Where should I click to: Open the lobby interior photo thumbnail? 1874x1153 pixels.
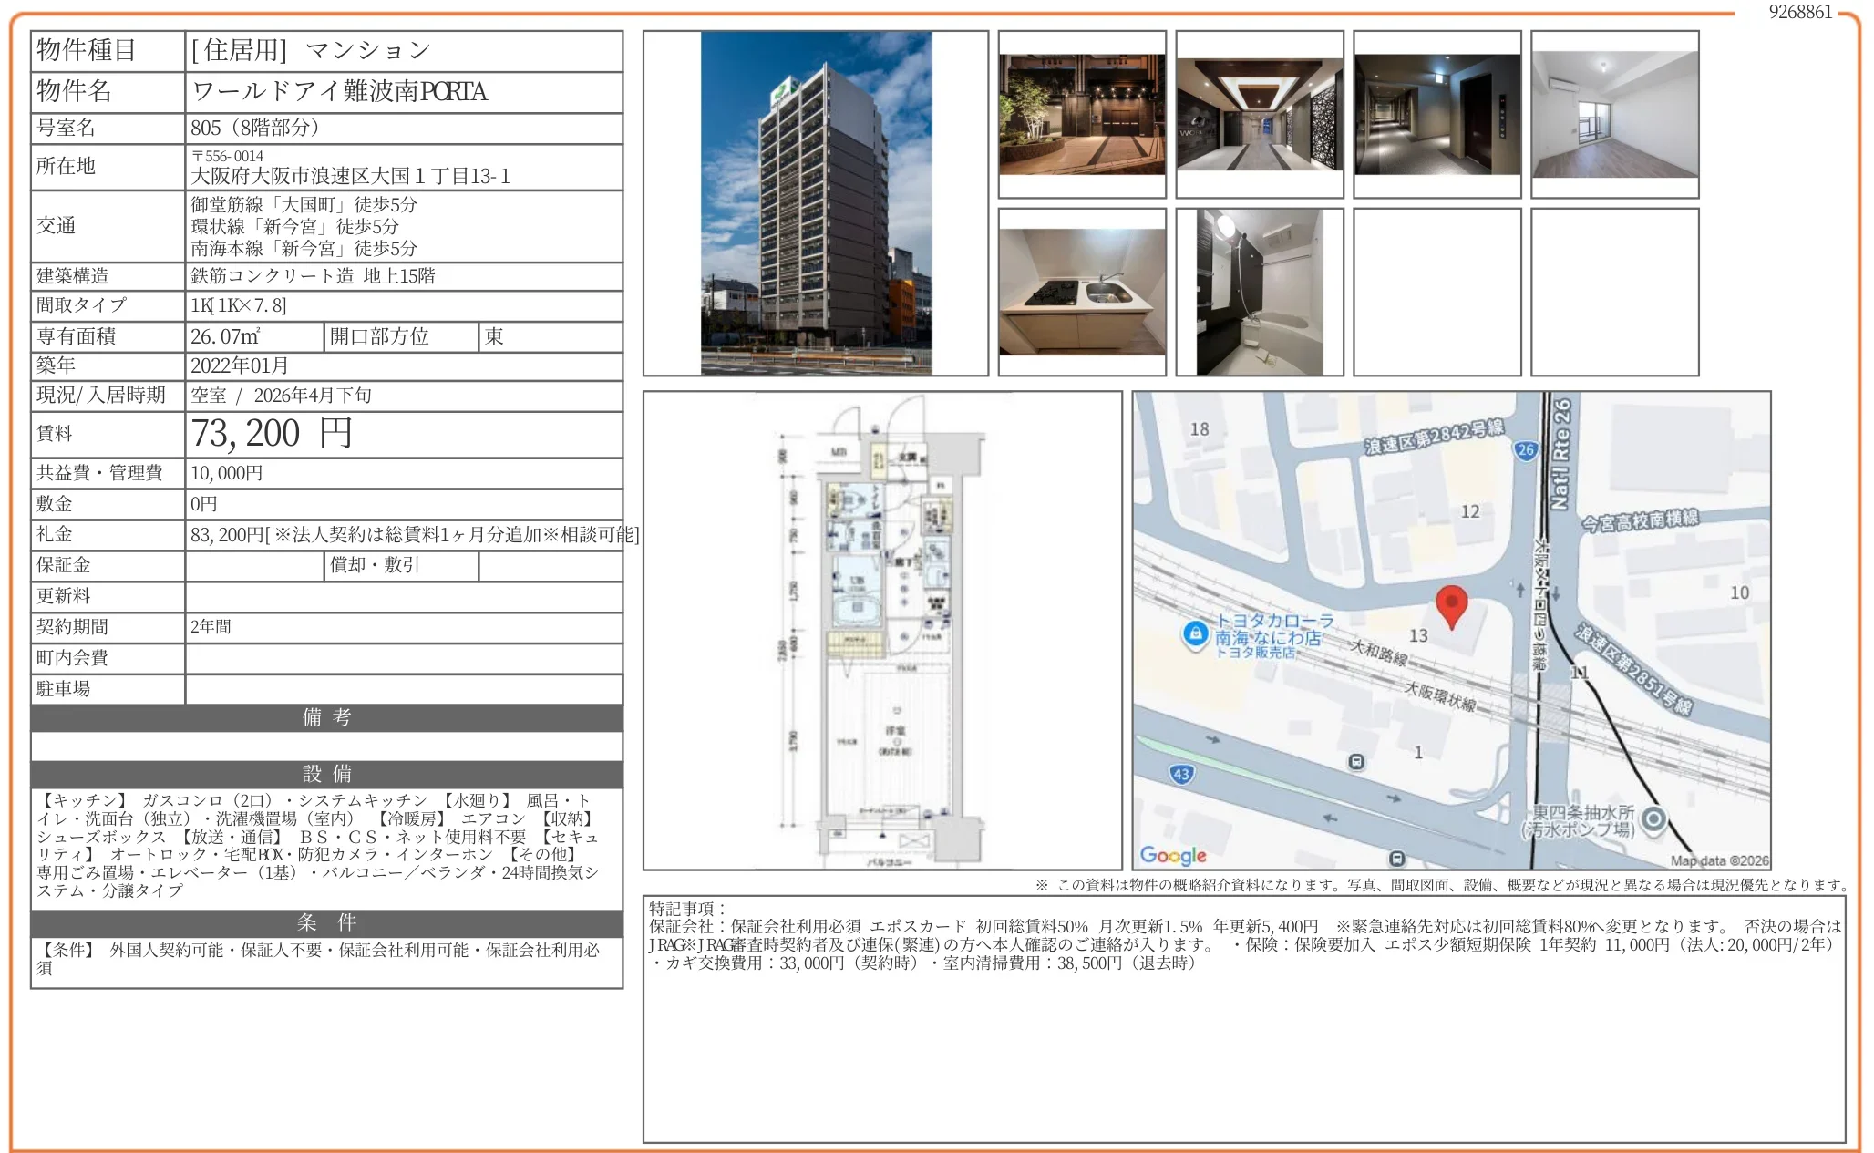tap(1260, 114)
